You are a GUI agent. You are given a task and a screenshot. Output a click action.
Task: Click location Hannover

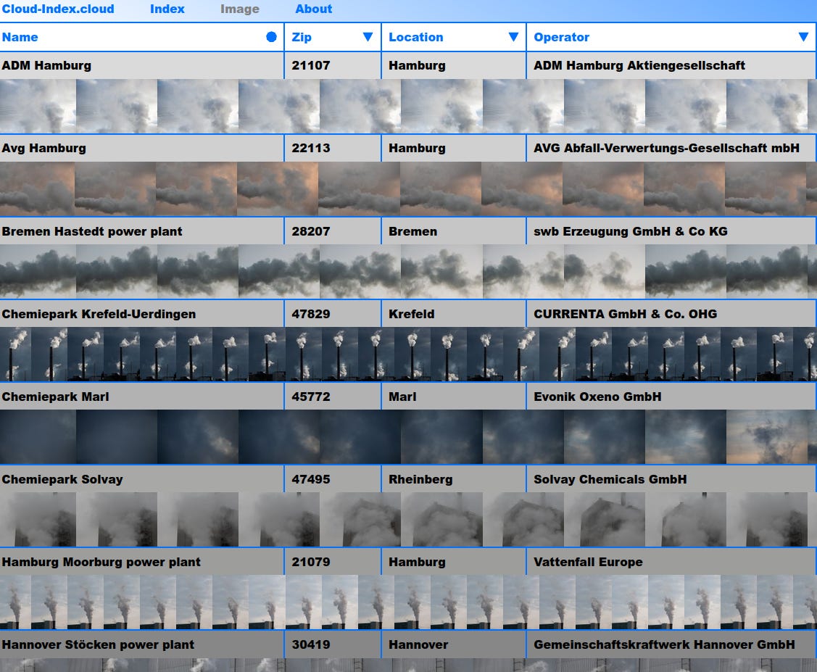[418, 644]
